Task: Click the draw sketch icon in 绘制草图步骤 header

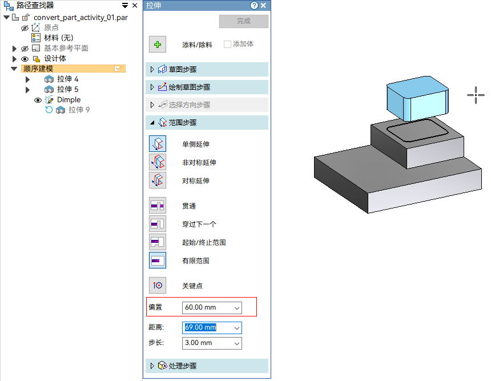Action: pyautogui.click(x=162, y=87)
